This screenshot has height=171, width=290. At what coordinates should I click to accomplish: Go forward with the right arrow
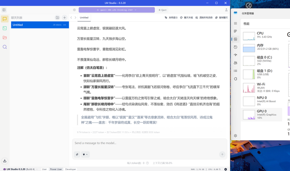[x=75, y=18]
